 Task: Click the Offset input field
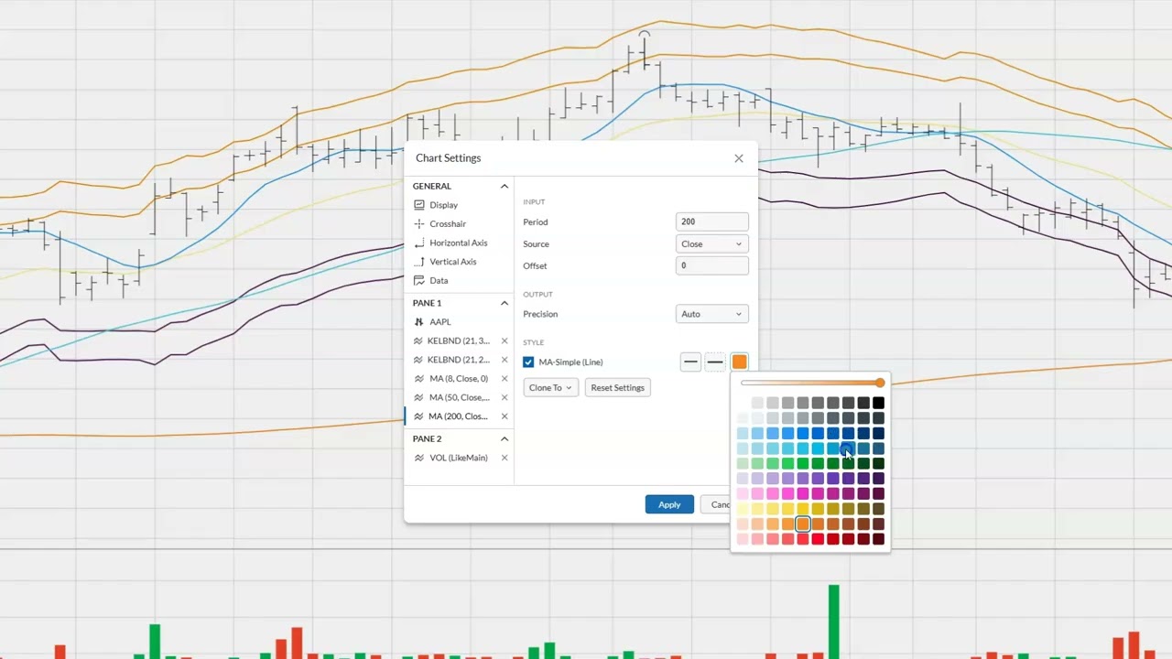click(711, 265)
